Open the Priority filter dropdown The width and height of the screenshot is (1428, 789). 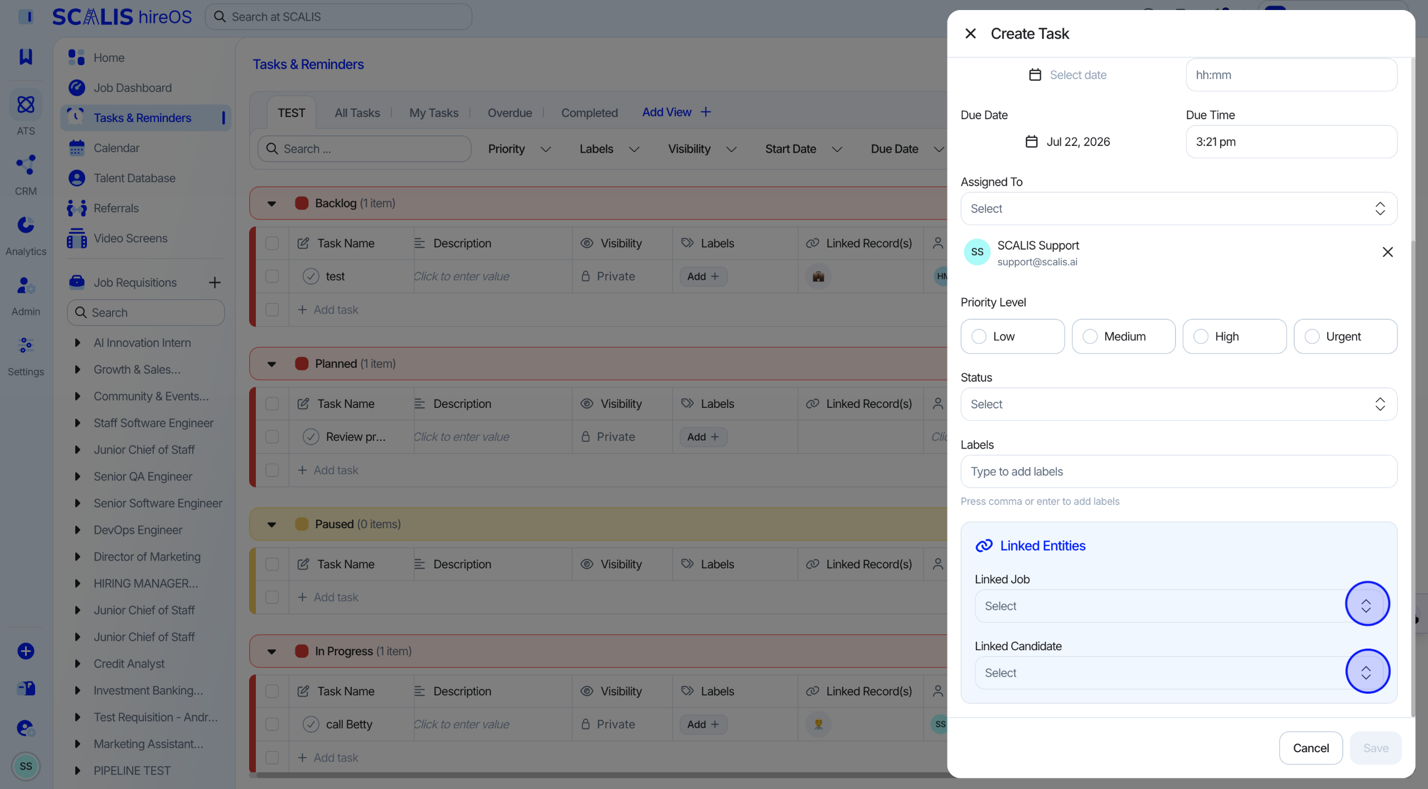click(x=519, y=149)
